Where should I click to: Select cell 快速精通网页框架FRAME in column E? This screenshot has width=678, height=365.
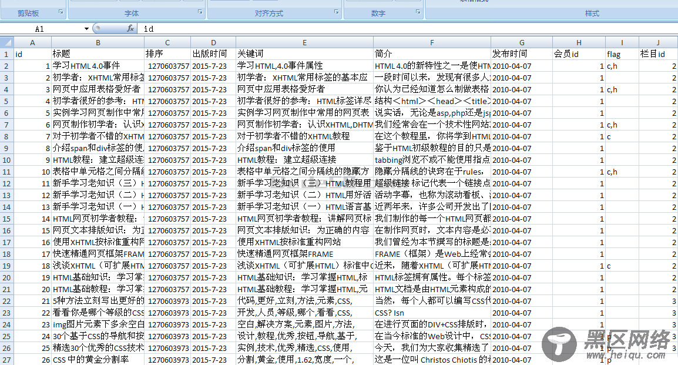pos(304,254)
